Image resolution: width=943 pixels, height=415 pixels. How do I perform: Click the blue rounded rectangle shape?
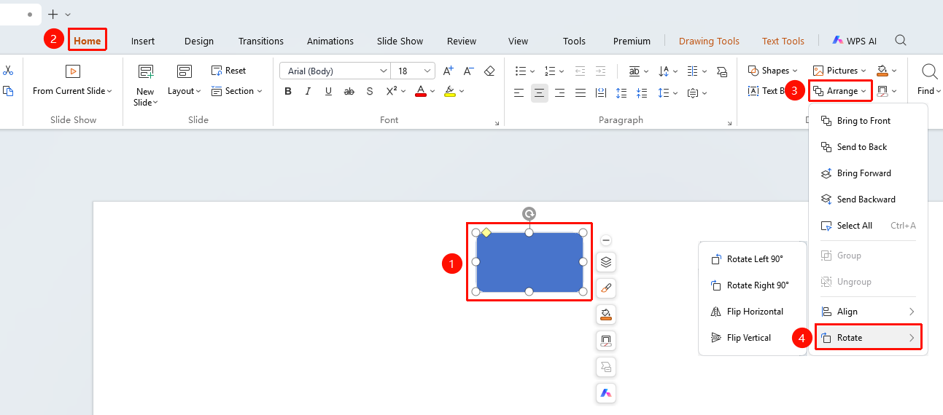529,262
